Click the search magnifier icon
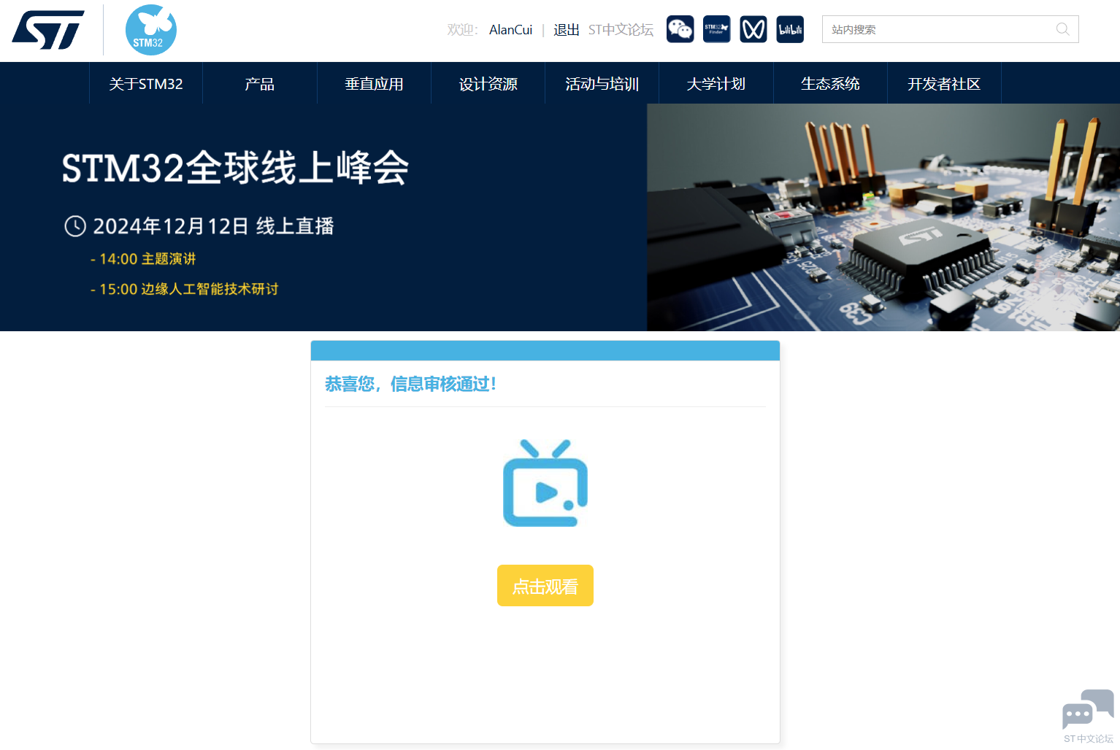 point(1063,29)
